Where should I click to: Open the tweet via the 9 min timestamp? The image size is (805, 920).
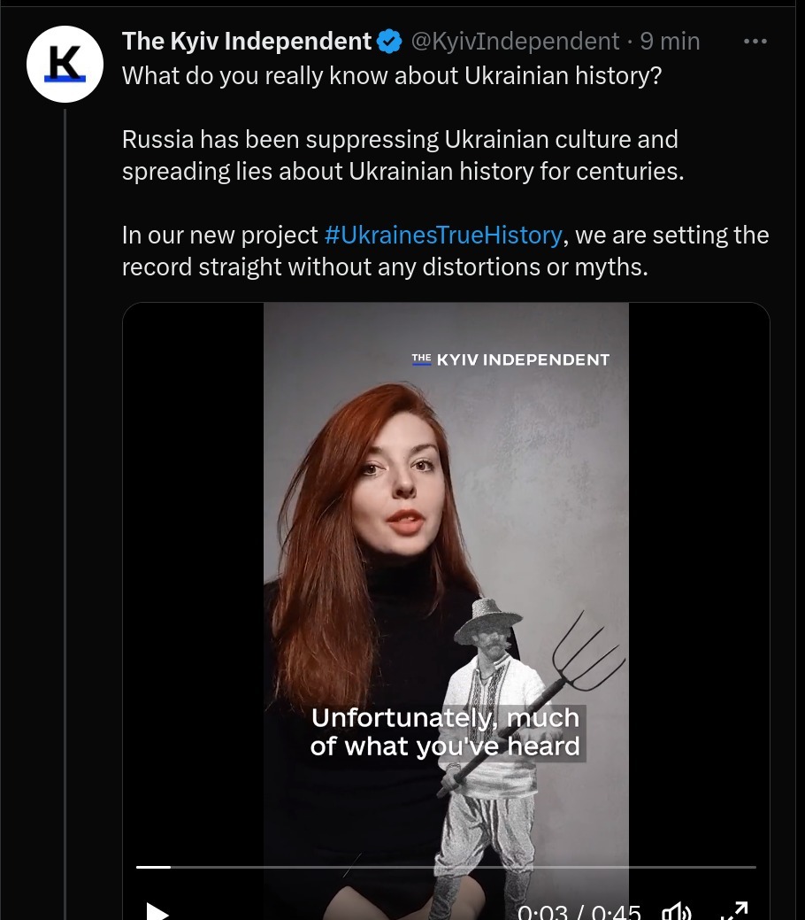click(670, 42)
